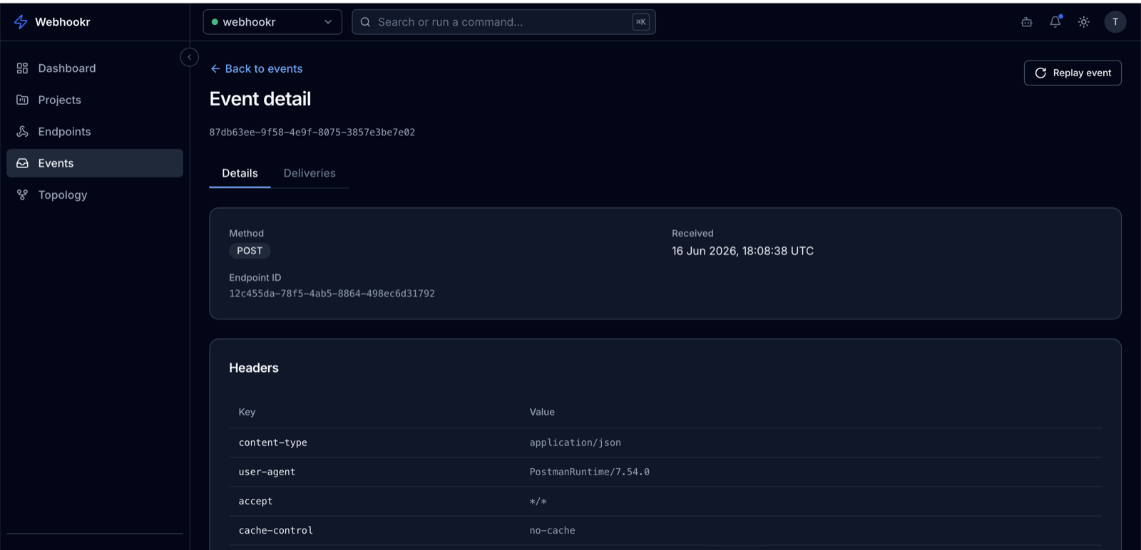Click the received timestamp 16 Jun 2026

point(742,251)
